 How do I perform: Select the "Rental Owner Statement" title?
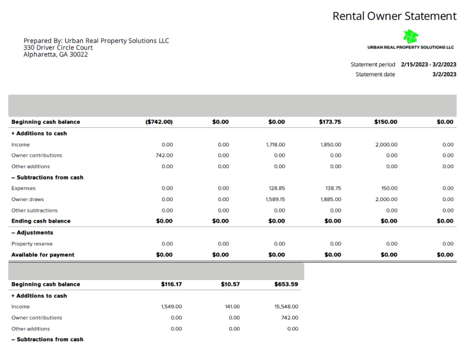pyautogui.click(x=394, y=16)
